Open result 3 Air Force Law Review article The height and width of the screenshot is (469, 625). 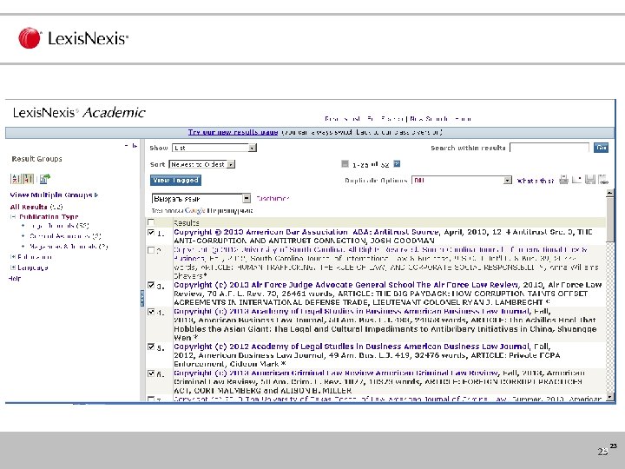pyautogui.click(x=346, y=285)
